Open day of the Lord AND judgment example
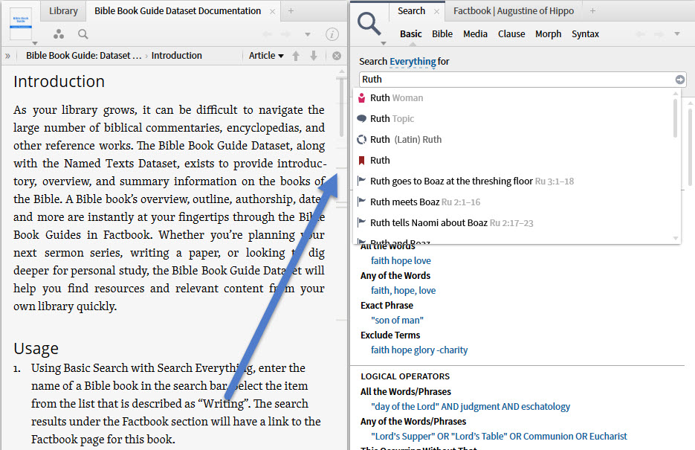Image resolution: width=695 pixels, height=450 pixels. pyautogui.click(x=471, y=407)
